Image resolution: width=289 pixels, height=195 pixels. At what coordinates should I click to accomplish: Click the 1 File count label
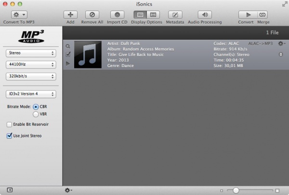272,33
